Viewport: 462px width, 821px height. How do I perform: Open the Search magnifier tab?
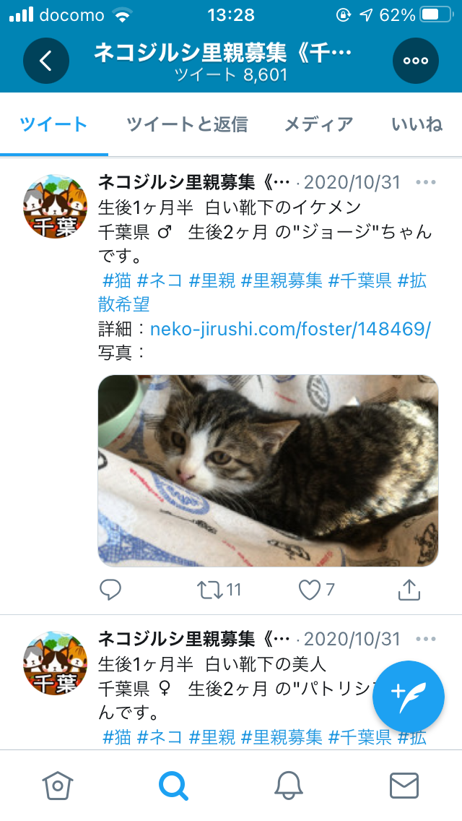tap(173, 786)
